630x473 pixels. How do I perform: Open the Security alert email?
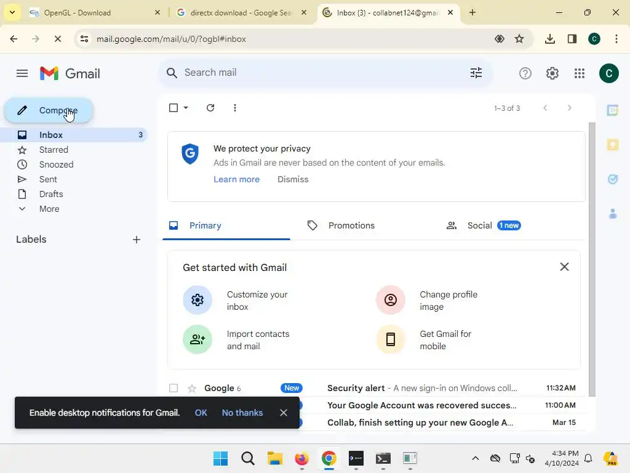[x=375, y=388]
